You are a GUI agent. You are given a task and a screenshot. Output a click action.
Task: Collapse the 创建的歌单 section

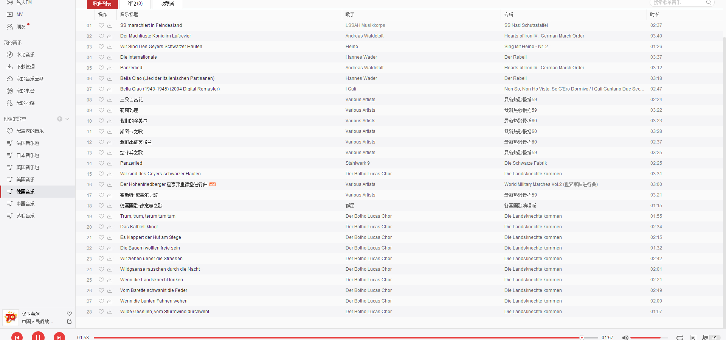tap(67, 119)
